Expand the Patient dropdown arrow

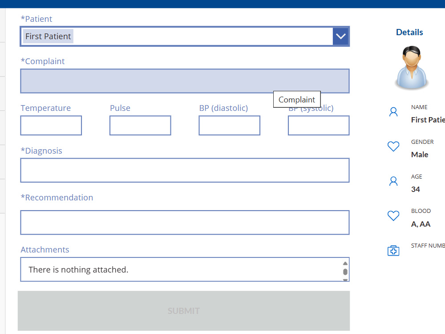click(340, 37)
